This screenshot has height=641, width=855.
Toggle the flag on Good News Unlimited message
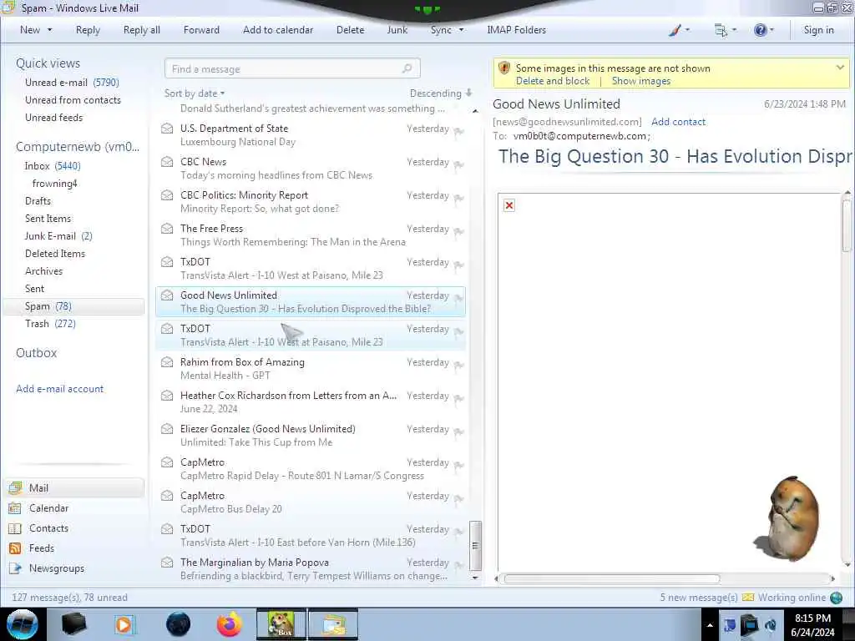click(x=458, y=298)
